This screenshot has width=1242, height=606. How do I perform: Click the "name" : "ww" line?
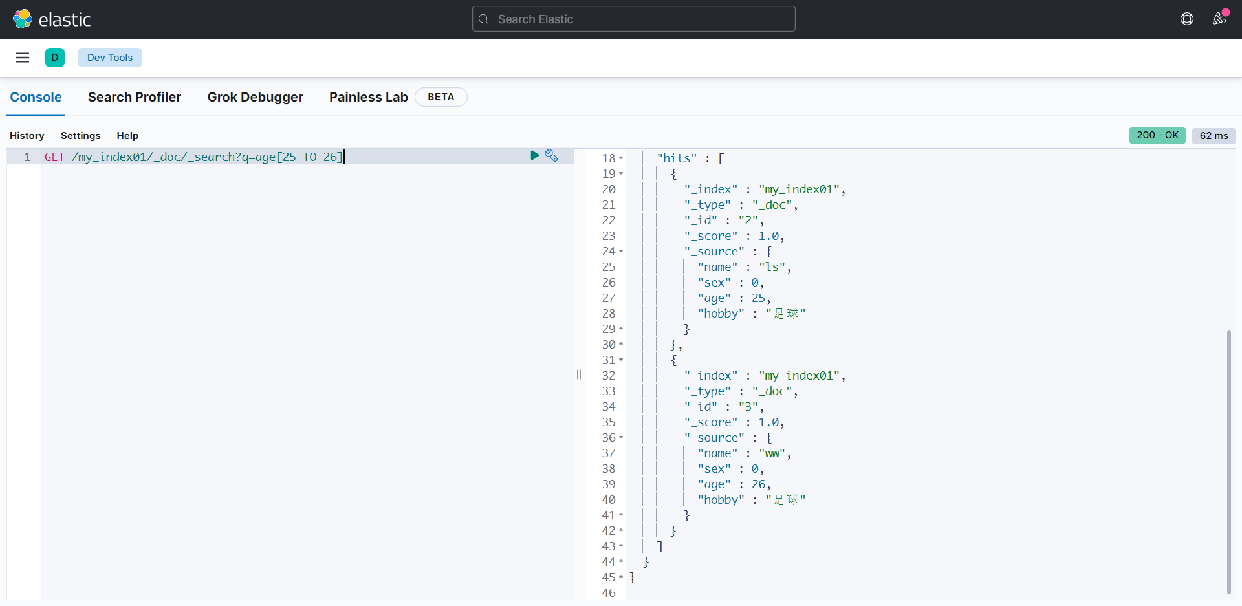(x=744, y=453)
